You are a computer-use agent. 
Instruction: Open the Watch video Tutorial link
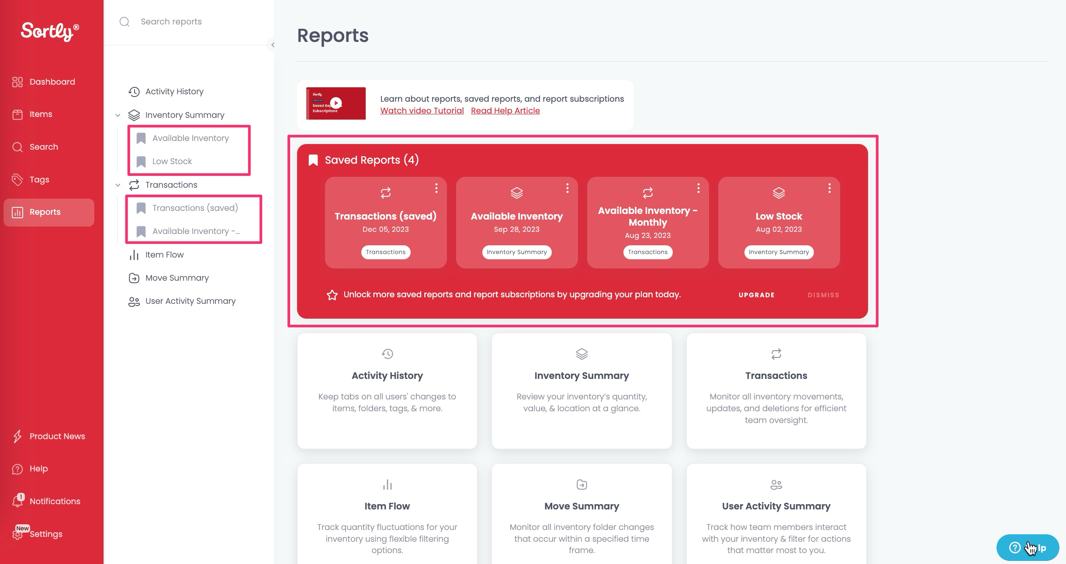422,111
